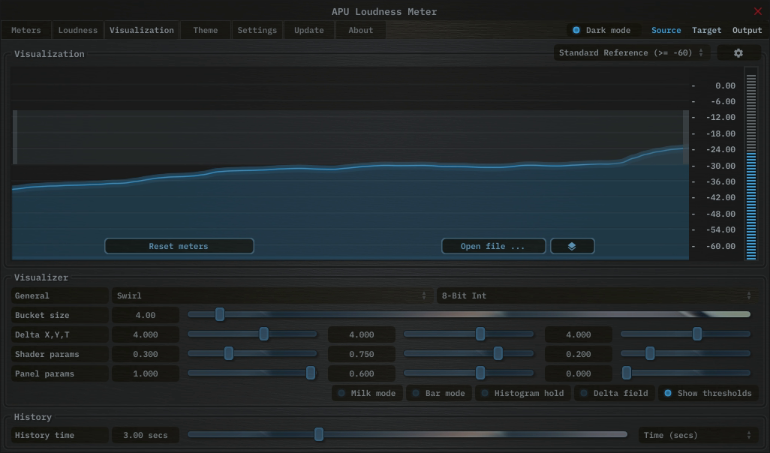Click the layers stack icon button
The width and height of the screenshot is (770, 453).
(x=572, y=246)
